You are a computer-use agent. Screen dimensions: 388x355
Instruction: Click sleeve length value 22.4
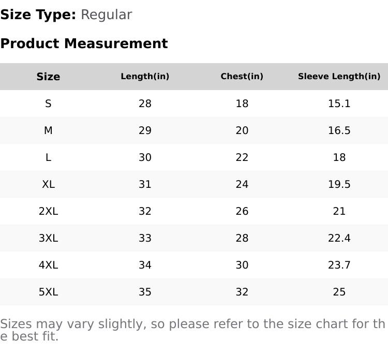click(339, 238)
